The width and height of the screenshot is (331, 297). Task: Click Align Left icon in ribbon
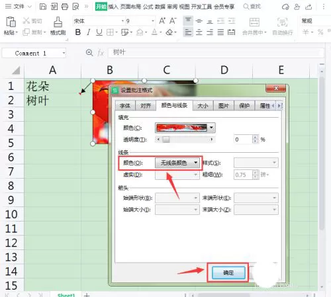click(x=188, y=32)
